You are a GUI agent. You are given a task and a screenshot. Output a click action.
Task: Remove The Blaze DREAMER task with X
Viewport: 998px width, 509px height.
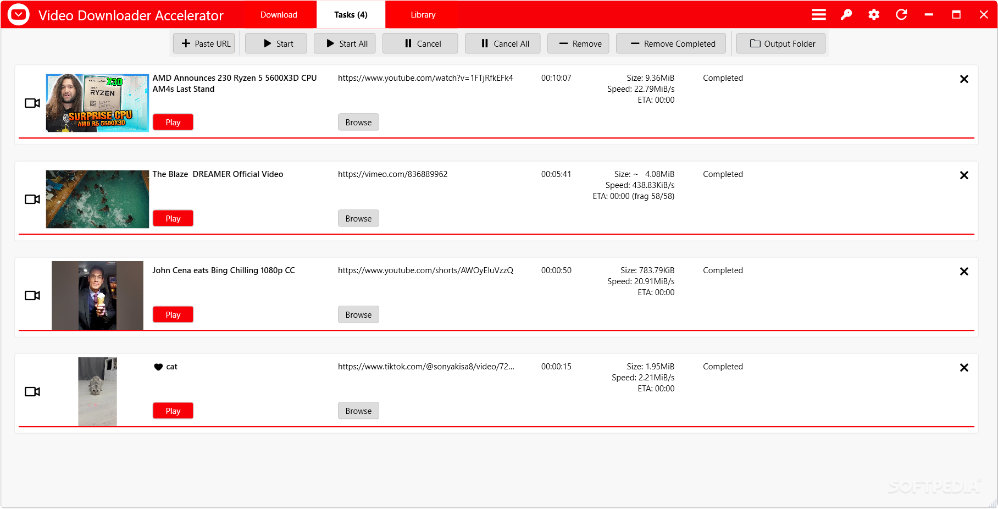click(964, 175)
